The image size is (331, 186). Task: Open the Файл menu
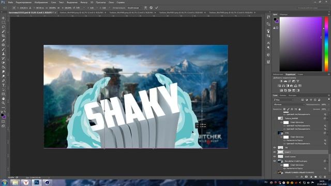pyautogui.click(x=10, y=2)
